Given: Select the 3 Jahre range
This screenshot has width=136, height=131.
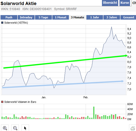Looking at the screenshot, I should pos(112,17).
